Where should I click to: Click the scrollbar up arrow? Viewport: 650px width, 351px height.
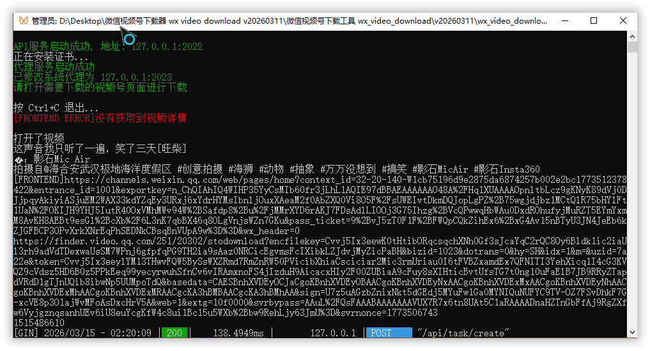(x=632, y=36)
